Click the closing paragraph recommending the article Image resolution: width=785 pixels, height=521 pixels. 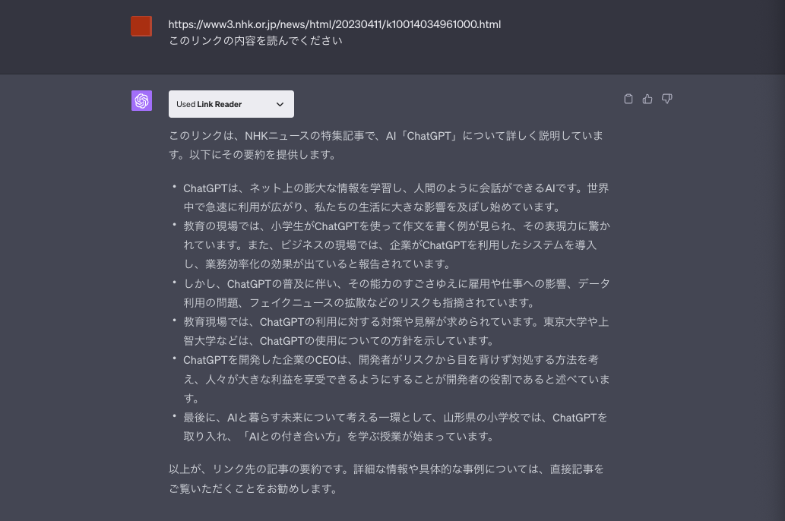point(385,479)
